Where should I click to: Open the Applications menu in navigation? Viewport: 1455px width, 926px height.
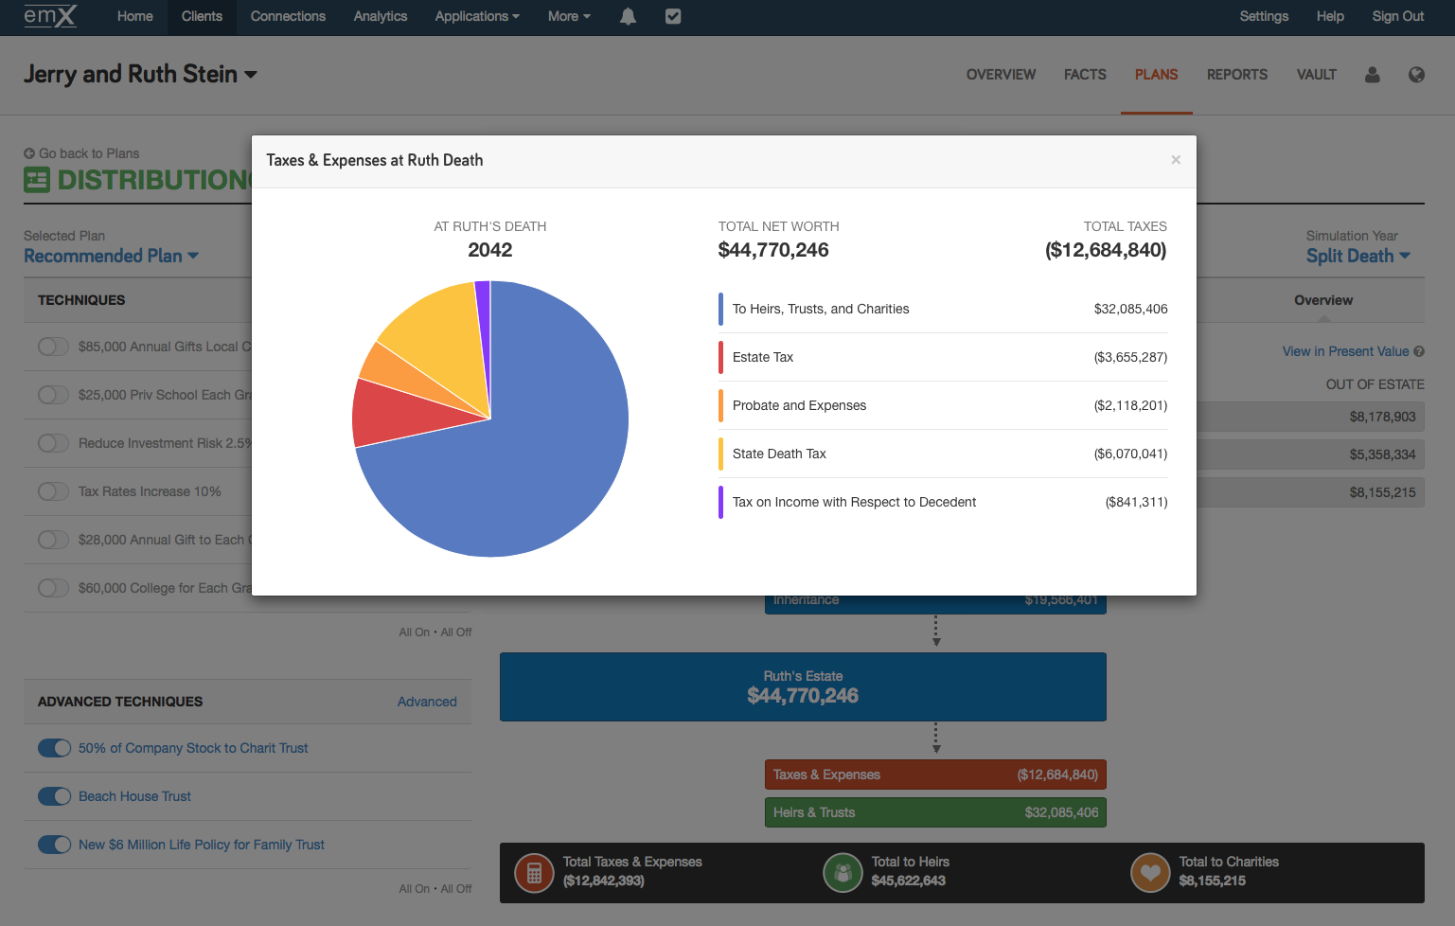pos(476,16)
